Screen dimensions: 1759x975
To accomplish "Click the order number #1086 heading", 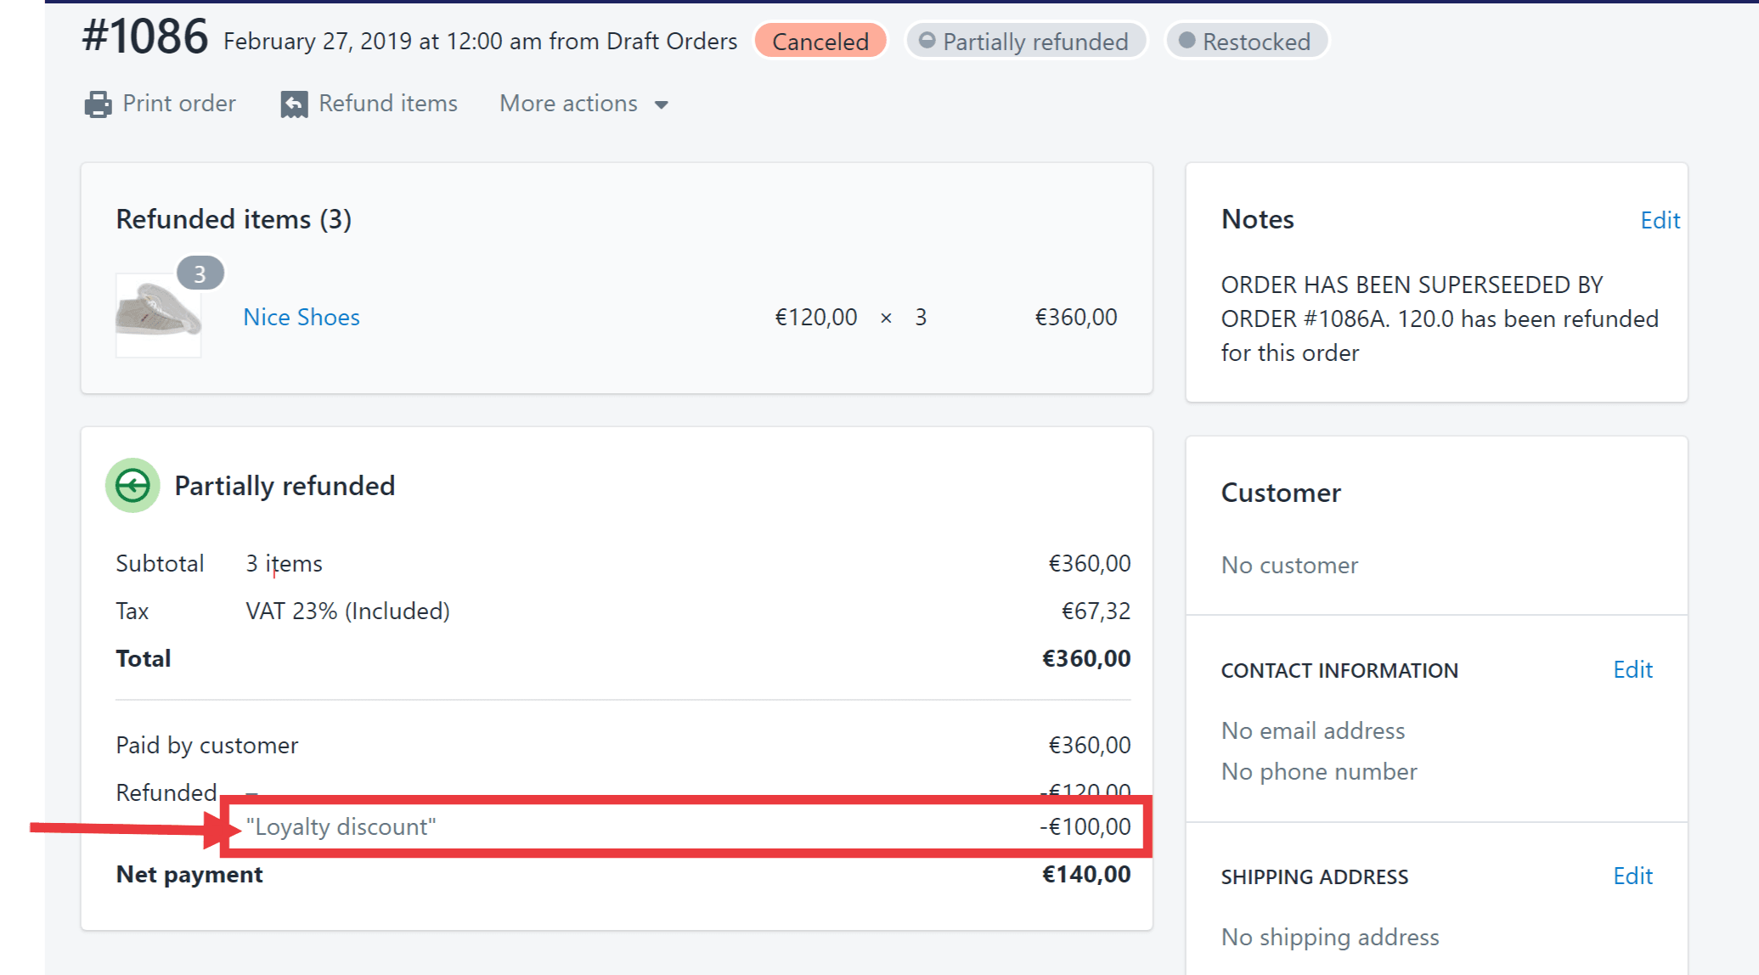I will pos(144,37).
